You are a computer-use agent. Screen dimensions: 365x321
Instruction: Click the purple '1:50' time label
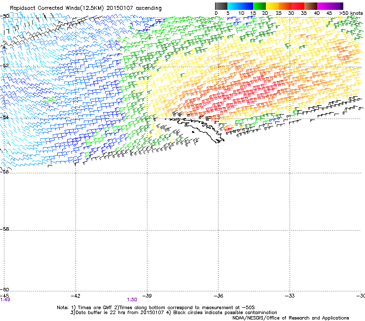point(132,300)
